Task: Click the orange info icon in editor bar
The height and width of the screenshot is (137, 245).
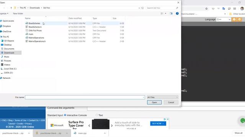Action: (x=234, y=19)
